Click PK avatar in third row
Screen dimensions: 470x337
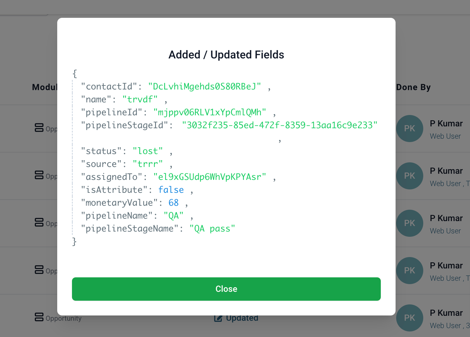pos(410,223)
